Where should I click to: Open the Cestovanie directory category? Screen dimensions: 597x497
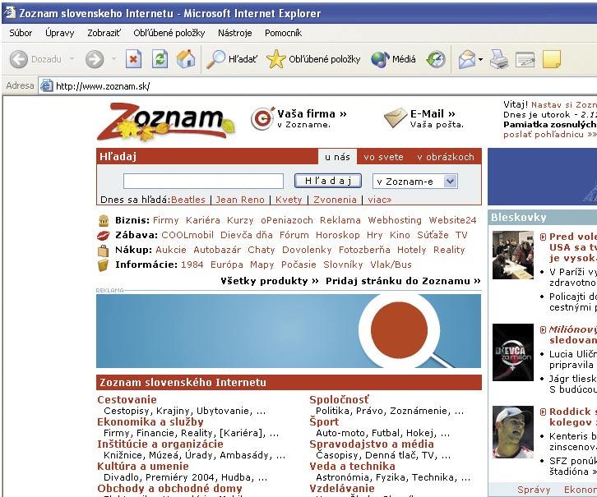click(127, 399)
